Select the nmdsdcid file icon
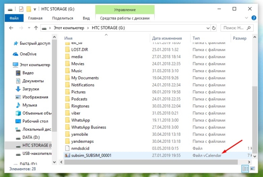The height and width of the screenshot is (177, 263). [x=67, y=148]
